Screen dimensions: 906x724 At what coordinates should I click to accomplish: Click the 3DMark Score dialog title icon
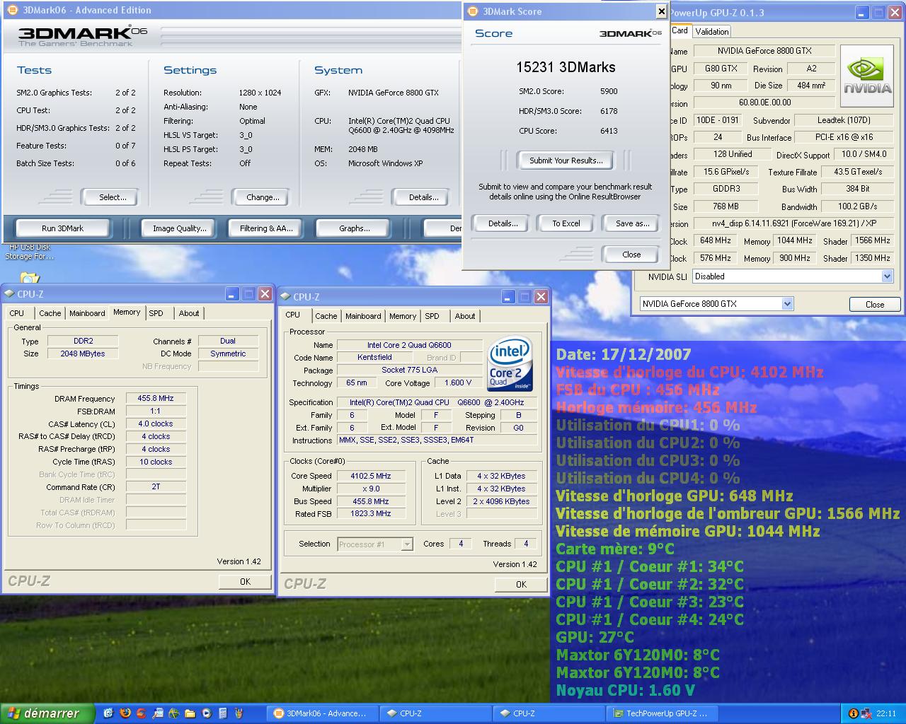pos(473,11)
